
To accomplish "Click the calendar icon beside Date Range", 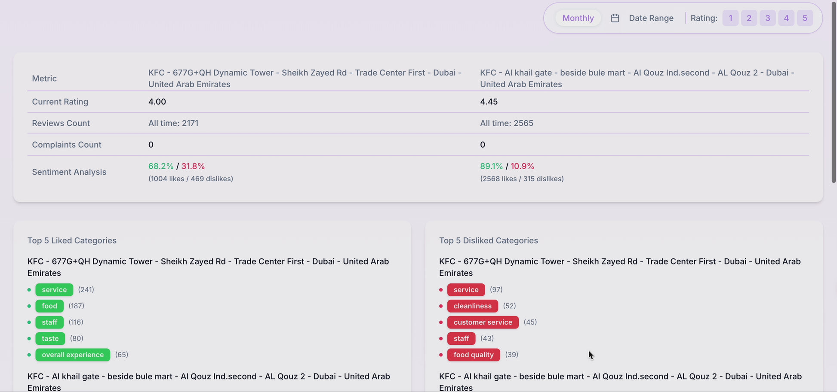I will tap(615, 18).
